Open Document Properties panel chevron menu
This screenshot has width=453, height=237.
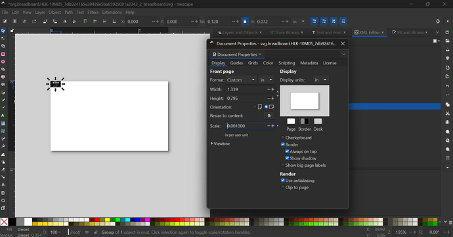(343, 54)
